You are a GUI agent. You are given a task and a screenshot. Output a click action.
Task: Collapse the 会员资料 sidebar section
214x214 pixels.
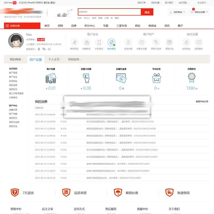click(x=22, y=69)
